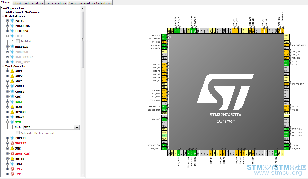Click the LIBJPEG cube icon
Image resolution: width=308 pixels, height=179 pixels.
coord(12,31)
